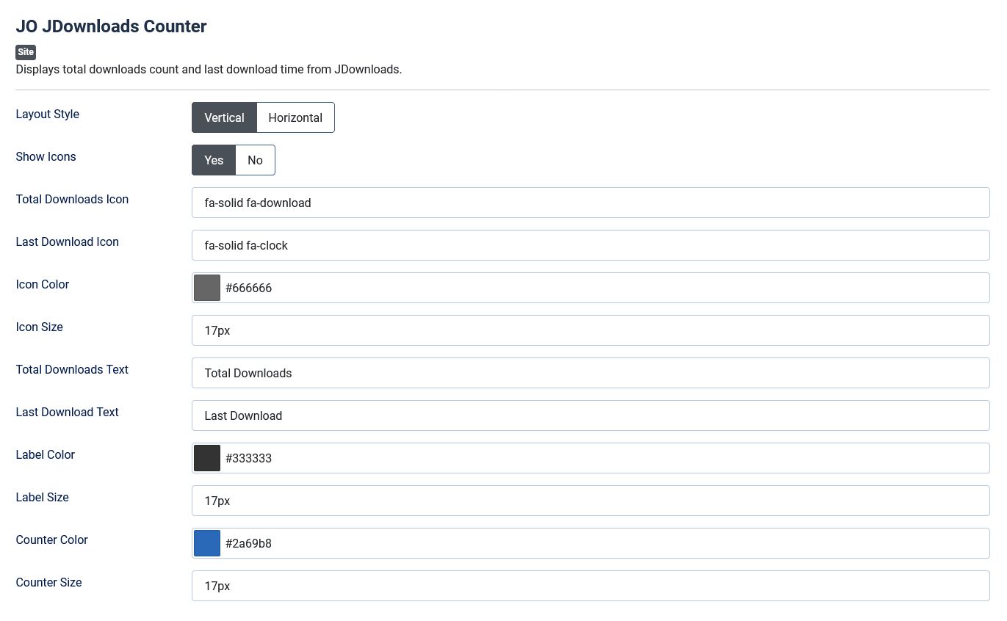This screenshot has width=1007, height=621.
Task: Open the Icon Color swatch picker
Action: (207, 288)
